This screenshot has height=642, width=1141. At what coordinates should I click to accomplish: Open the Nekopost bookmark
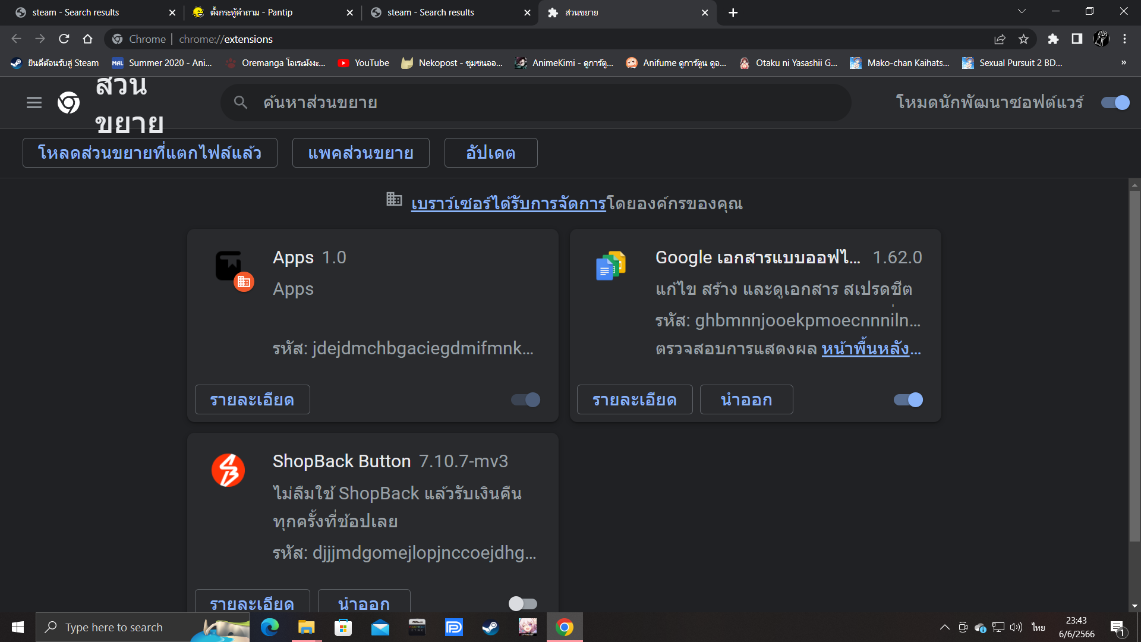[x=452, y=63]
